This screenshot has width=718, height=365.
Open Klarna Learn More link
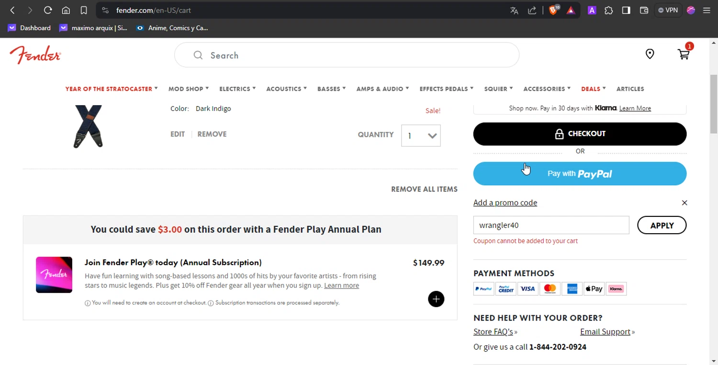coord(635,108)
